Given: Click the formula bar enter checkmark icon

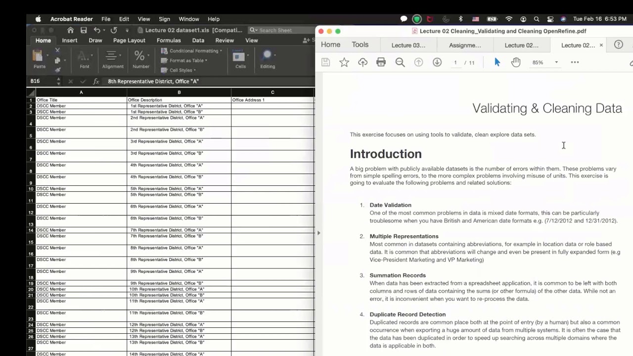Looking at the screenshot, I should (x=83, y=81).
